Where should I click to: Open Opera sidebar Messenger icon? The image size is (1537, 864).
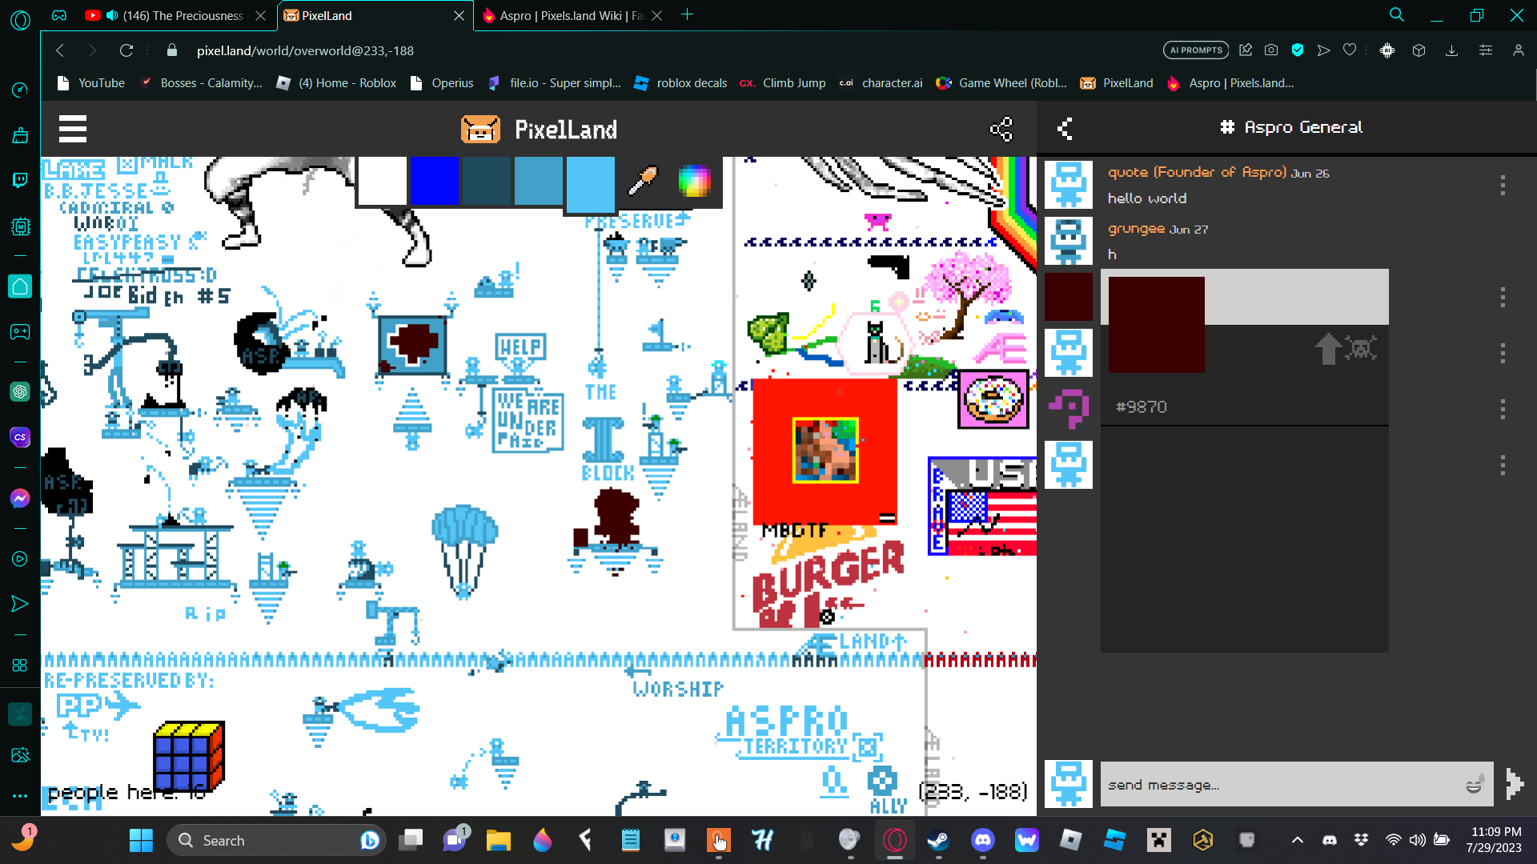[x=20, y=498]
